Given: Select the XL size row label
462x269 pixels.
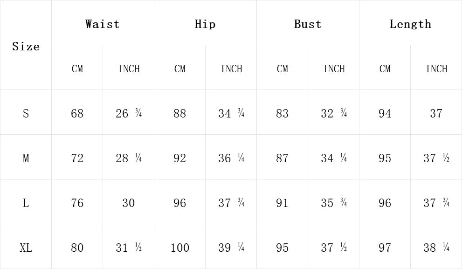Looking at the screenshot, I should pyautogui.click(x=26, y=248).
